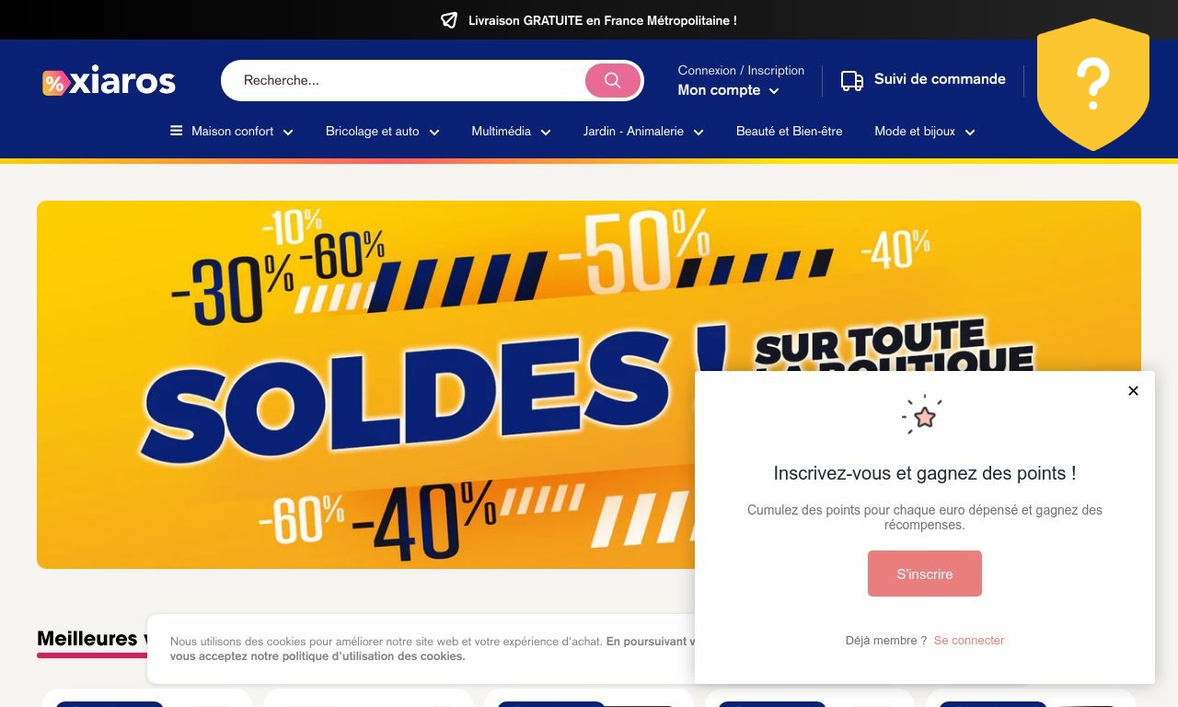Close the rewards signup popup
Viewport: 1178px width, 707px height.
[1133, 390]
